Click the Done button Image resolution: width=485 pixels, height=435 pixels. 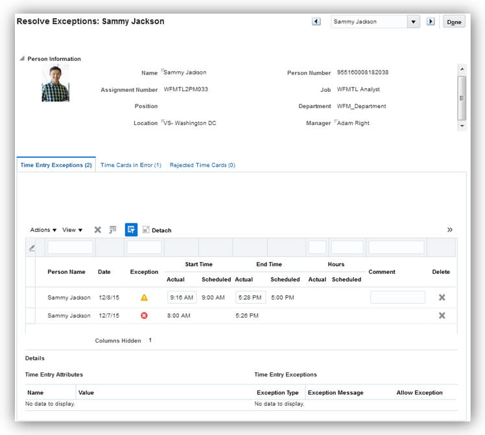454,22
